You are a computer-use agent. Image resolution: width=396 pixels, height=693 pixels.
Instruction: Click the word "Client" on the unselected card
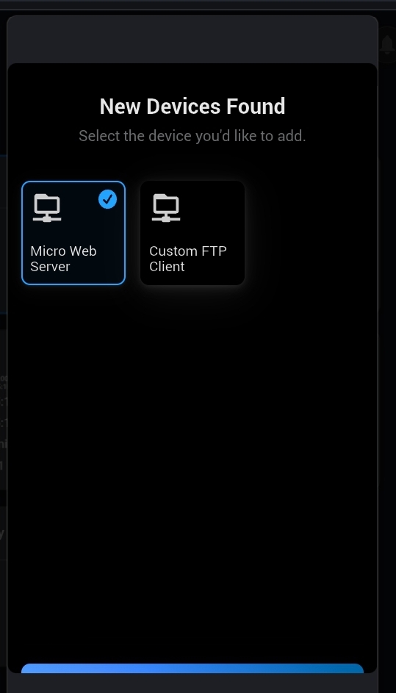pos(167,267)
